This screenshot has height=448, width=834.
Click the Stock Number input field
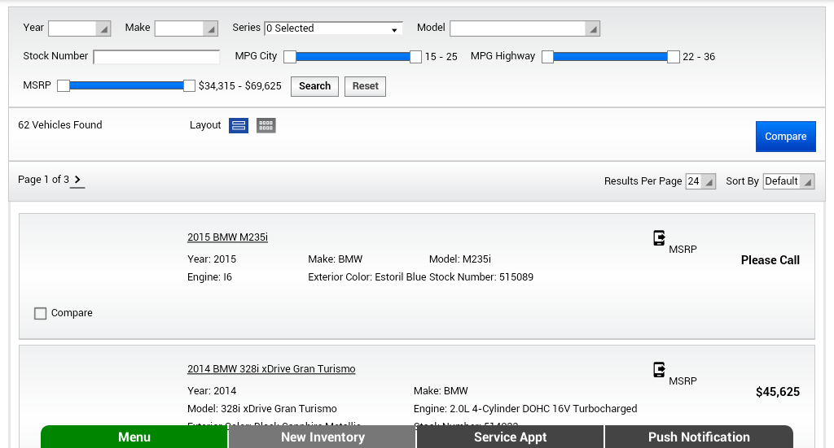click(156, 57)
